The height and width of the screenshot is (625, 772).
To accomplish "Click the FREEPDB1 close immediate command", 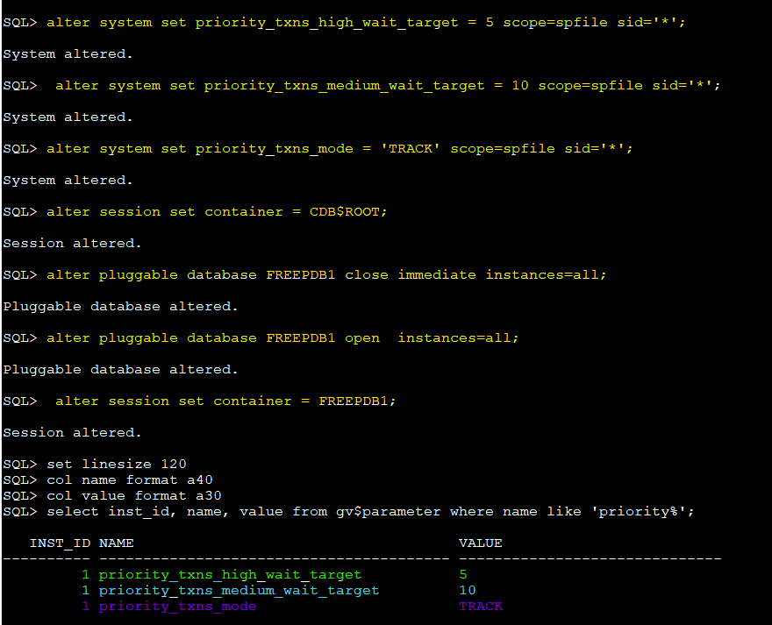I will [x=326, y=274].
